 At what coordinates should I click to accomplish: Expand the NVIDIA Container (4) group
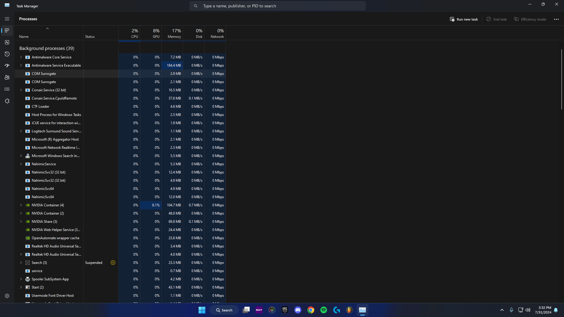(x=21, y=205)
